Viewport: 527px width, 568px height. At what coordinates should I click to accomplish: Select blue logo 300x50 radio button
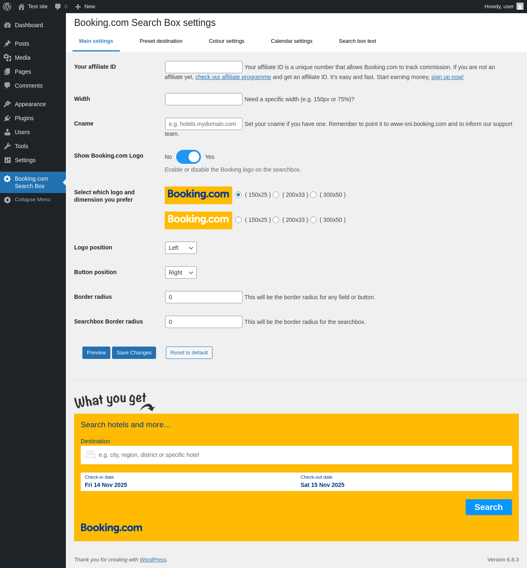[x=313, y=195]
